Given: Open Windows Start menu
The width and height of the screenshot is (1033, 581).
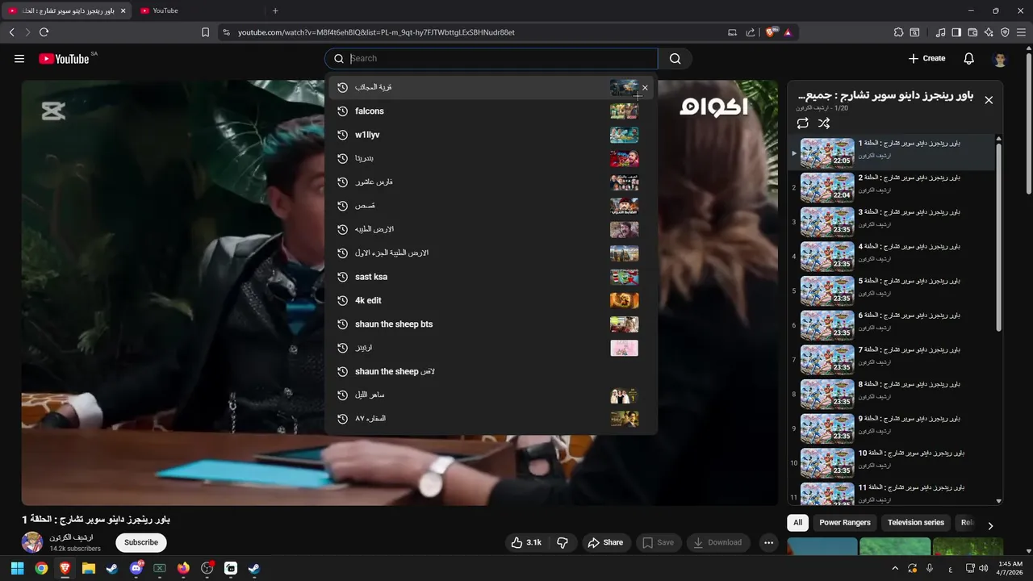Looking at the screenshot, I should pos(17,568).
